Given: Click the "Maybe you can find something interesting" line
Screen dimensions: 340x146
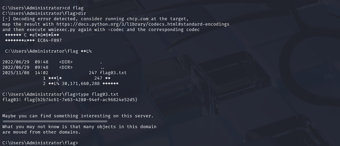Looking at the screenshot, I should tap(78, 116).
